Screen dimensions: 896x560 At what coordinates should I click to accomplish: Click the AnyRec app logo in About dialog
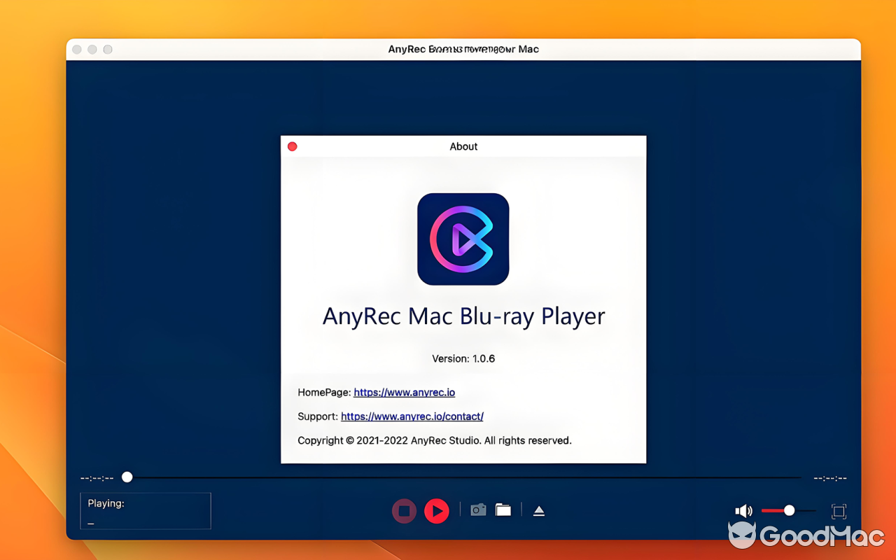(x=463, y=239)
